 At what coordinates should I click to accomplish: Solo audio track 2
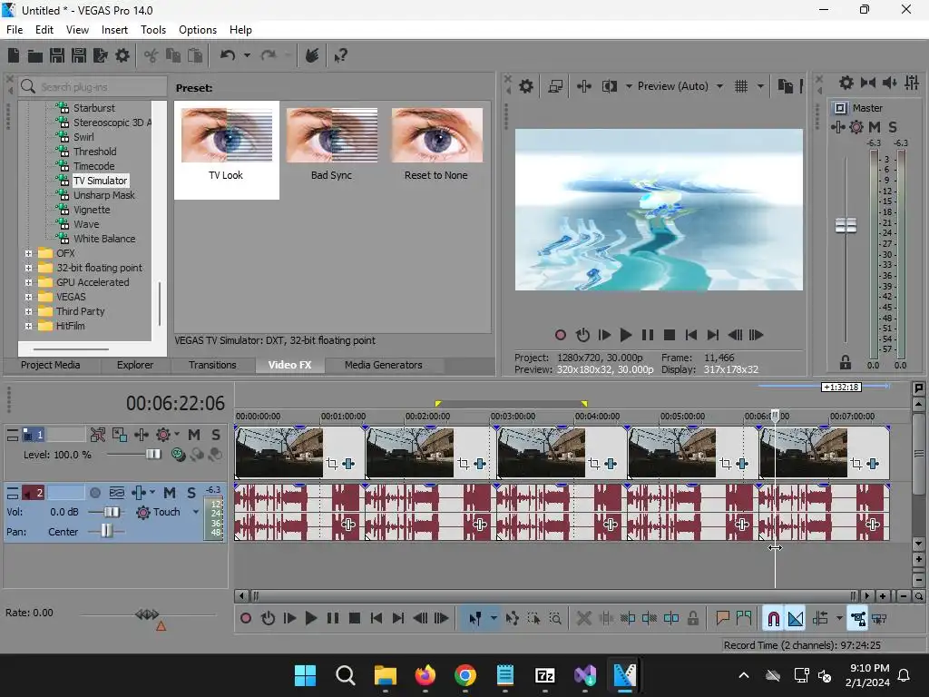tap(191, 493)
